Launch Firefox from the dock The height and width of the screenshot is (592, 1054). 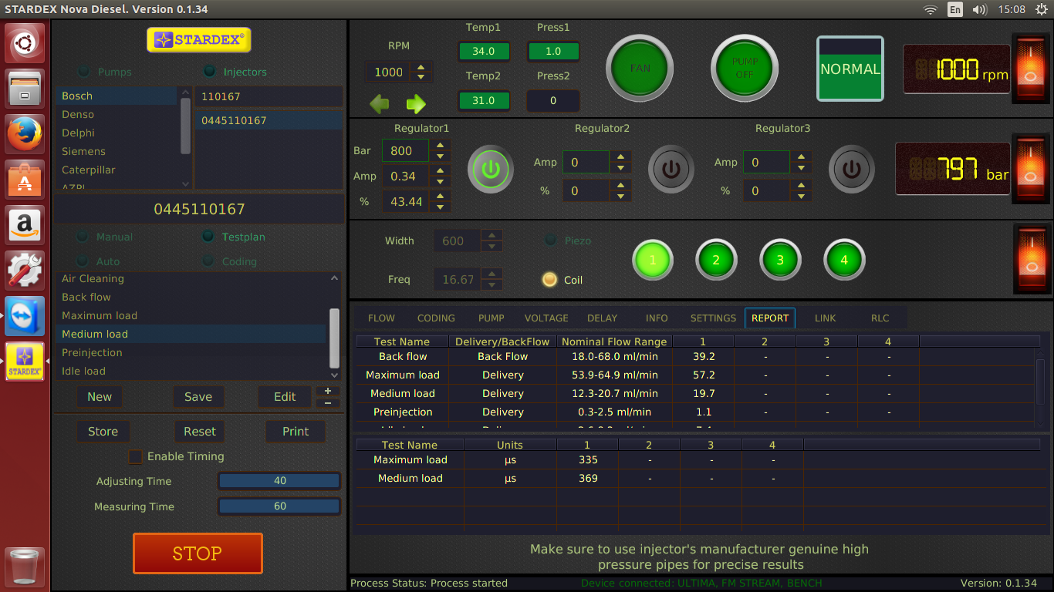coord(25,134)
